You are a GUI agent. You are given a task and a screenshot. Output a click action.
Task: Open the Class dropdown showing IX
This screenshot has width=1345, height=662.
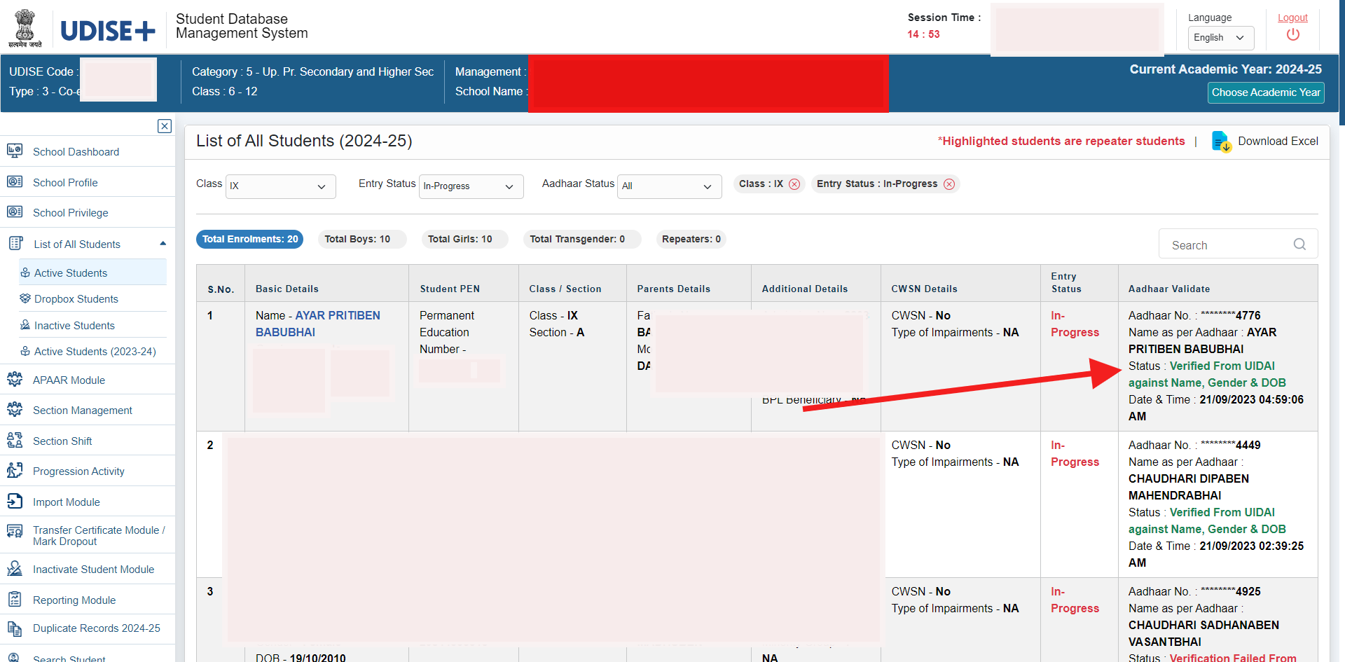[x=280, y=186]
